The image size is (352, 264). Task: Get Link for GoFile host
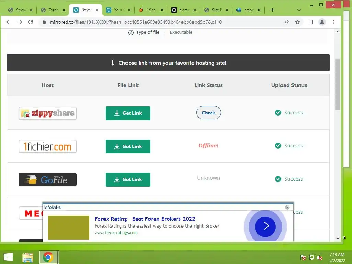coord(128,179)
